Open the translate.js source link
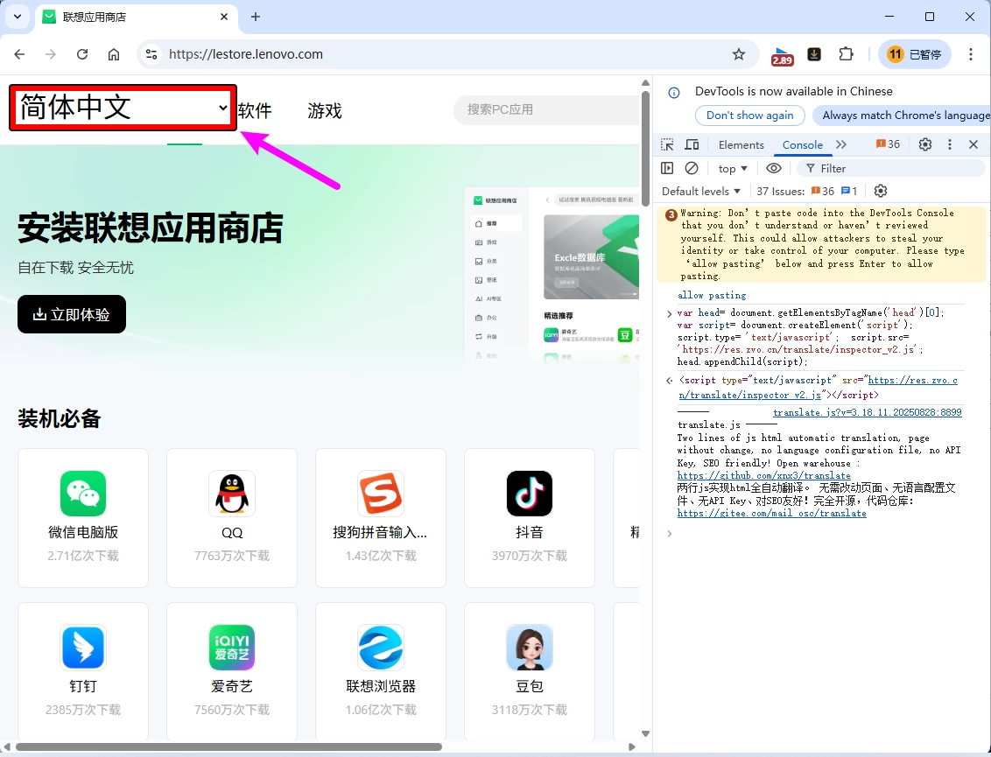 [x=867, y=412]
